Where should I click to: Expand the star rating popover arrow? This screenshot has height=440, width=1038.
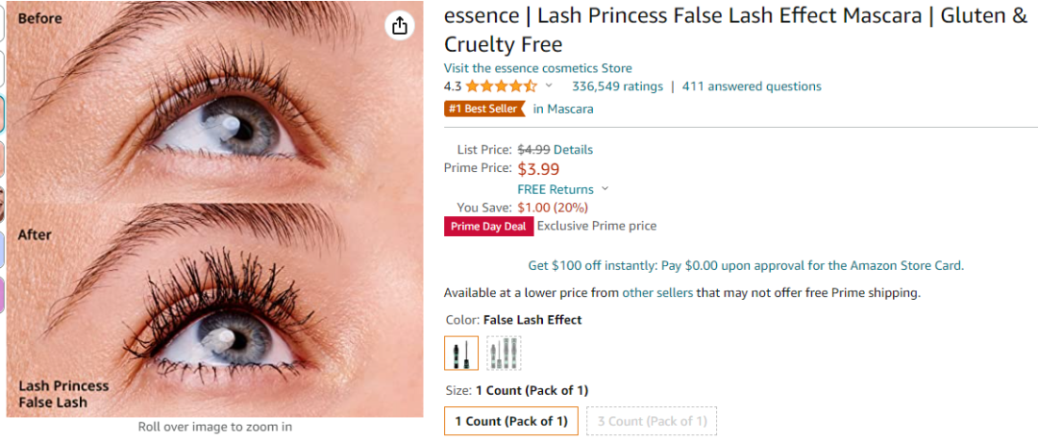549,86
